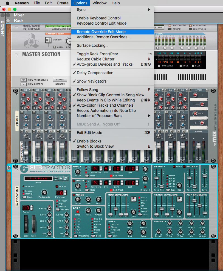Toggle the Ring Mod button
223x271 pixels.
point(145,187)
